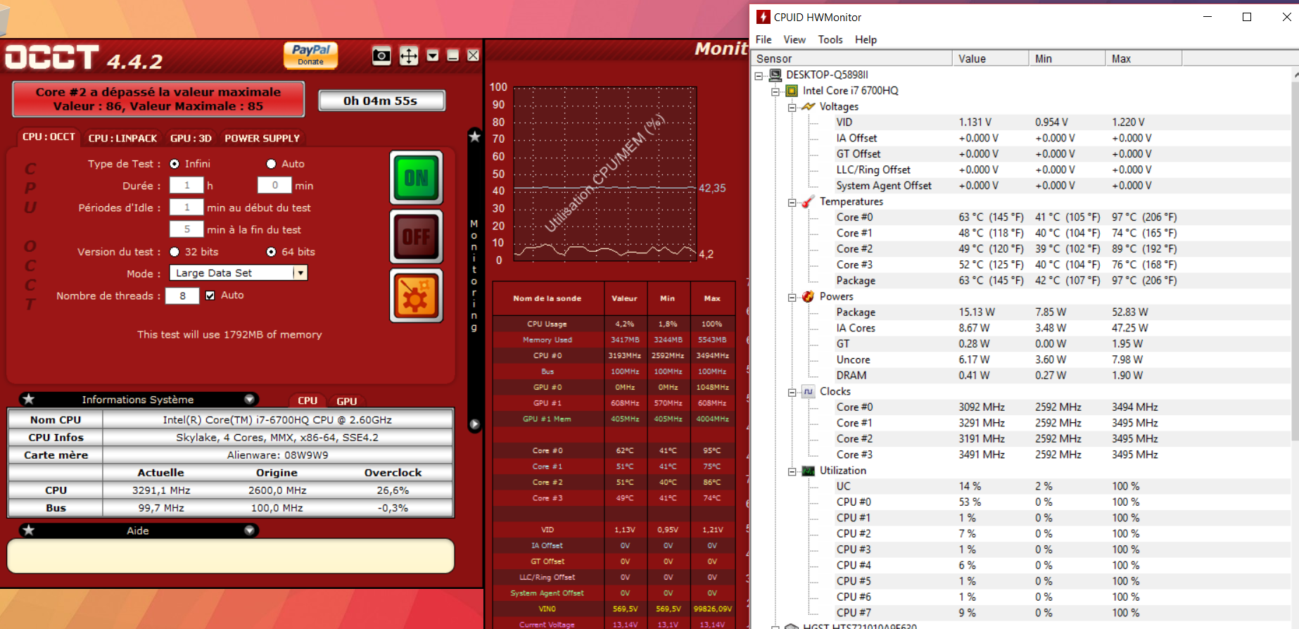Collapse Informations Système panel arrow
Image resolution: width=1299 pixels, height=629 pixels.
pyautogui.click(x=249, y=399)
